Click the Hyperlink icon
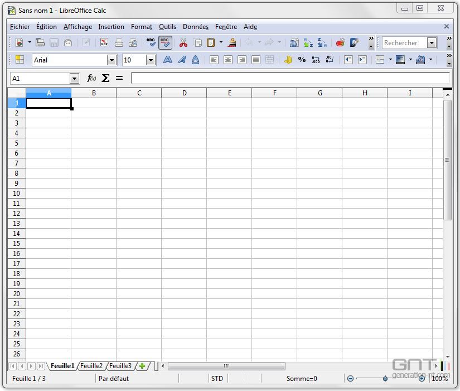Image resolution: width=460 pixels, height=391 pixels. pyautogui.click(x=294, y=42)
